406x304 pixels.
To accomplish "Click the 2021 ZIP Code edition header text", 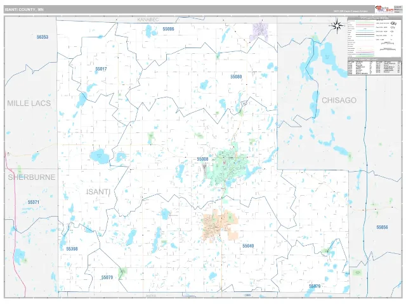I will 350,11.
